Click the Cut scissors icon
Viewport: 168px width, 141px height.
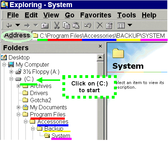coord(57,25)
